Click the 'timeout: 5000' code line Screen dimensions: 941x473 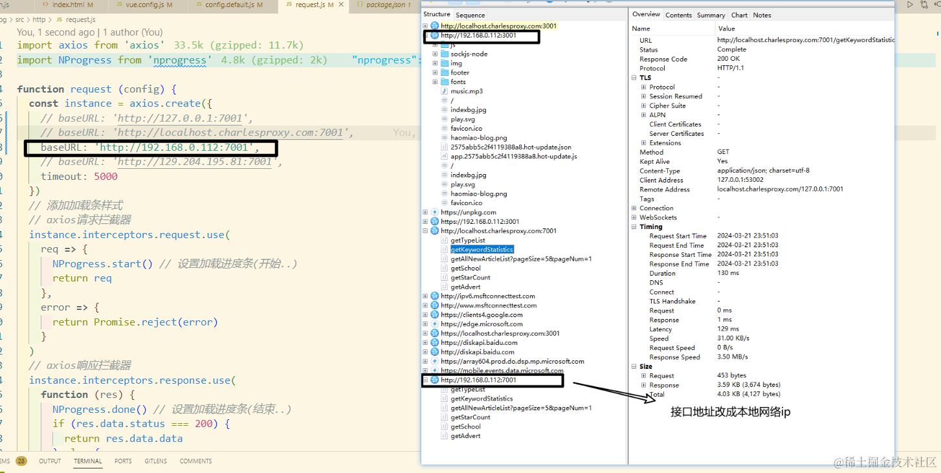[x=79, y=177]
